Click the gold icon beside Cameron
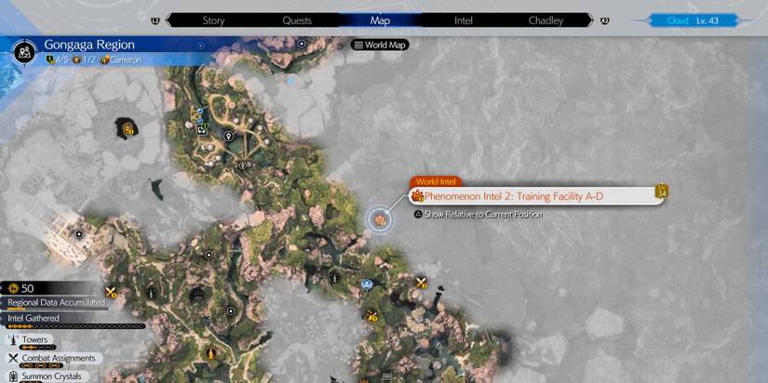 click(103, 60)
